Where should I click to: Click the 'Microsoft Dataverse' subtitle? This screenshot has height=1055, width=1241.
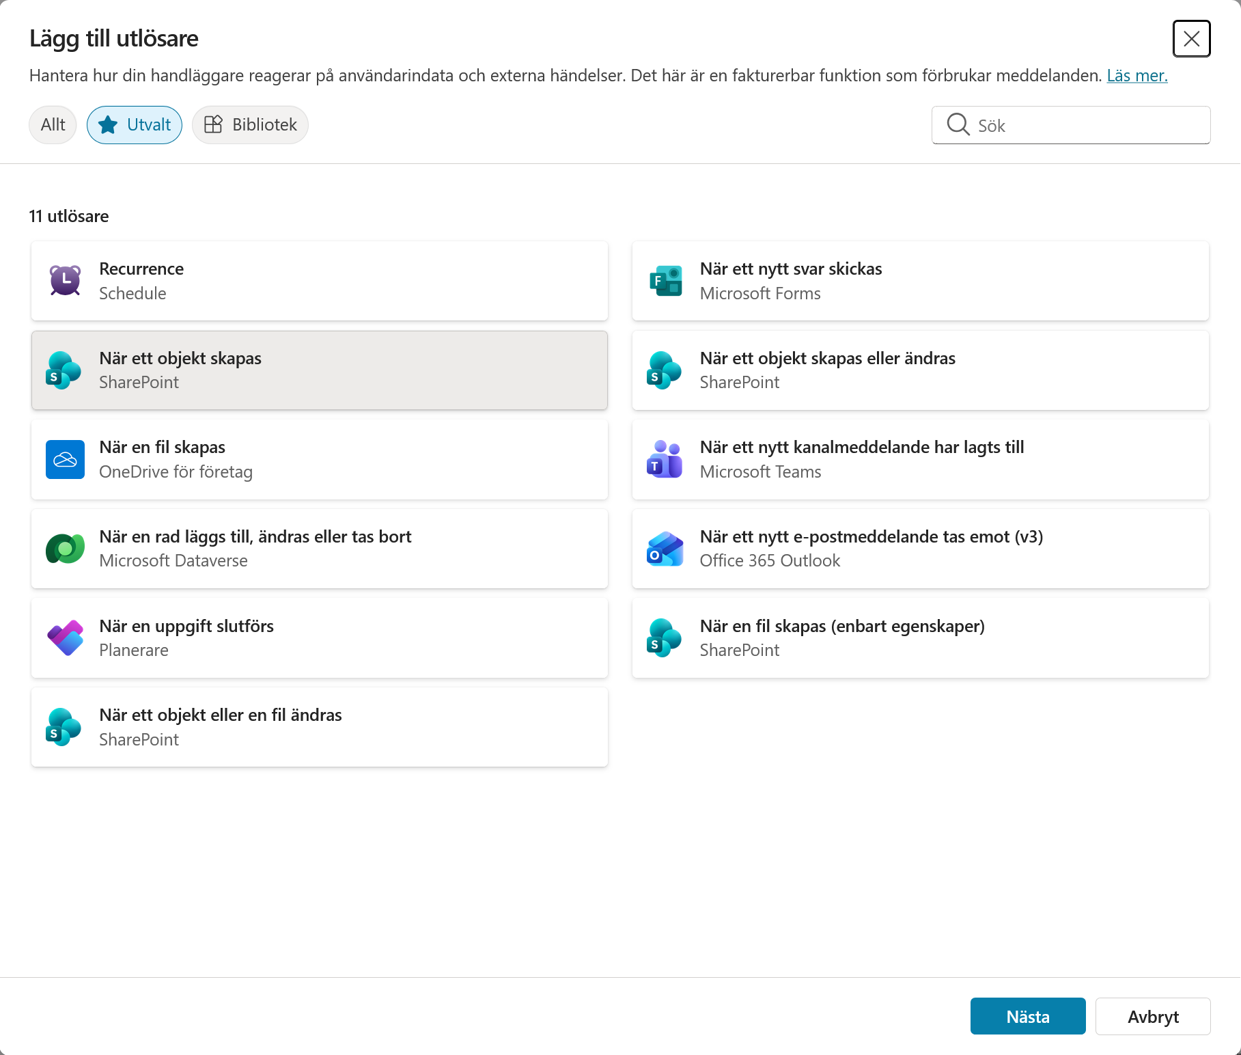click(173, 561)
